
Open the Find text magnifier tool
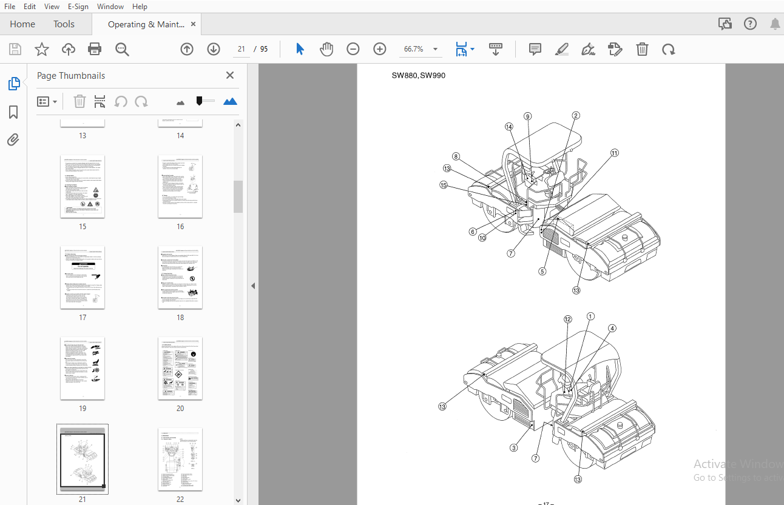click(x=122, y=49)
